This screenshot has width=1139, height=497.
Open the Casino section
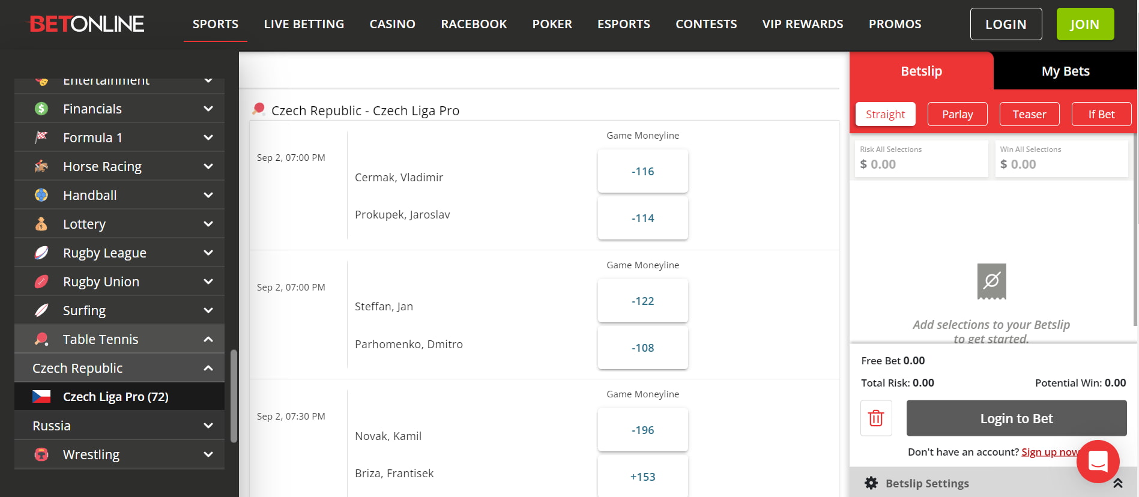[393, 24]
